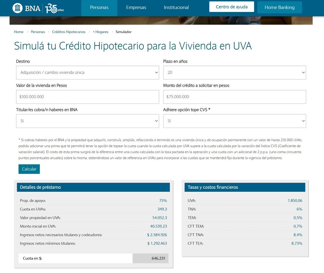Open the Adhiere opción tope CVS dropdown
The height and width of the screenshot is (273, 324).
click(x=235, y=121)
